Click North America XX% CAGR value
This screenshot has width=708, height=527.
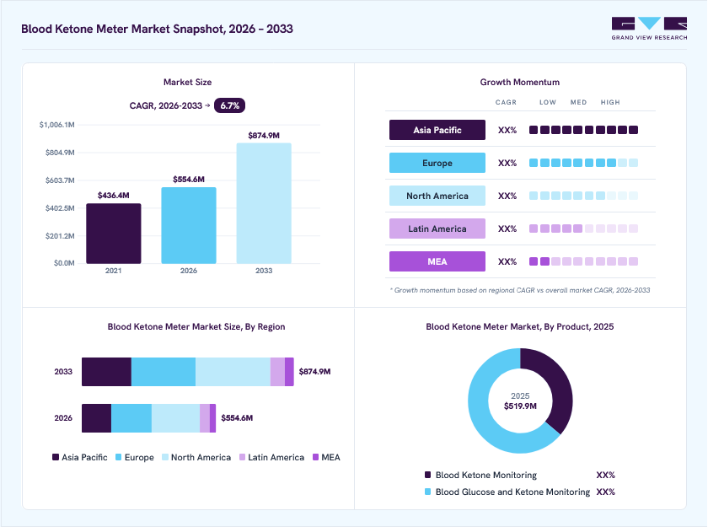click(x=507, y=196)
